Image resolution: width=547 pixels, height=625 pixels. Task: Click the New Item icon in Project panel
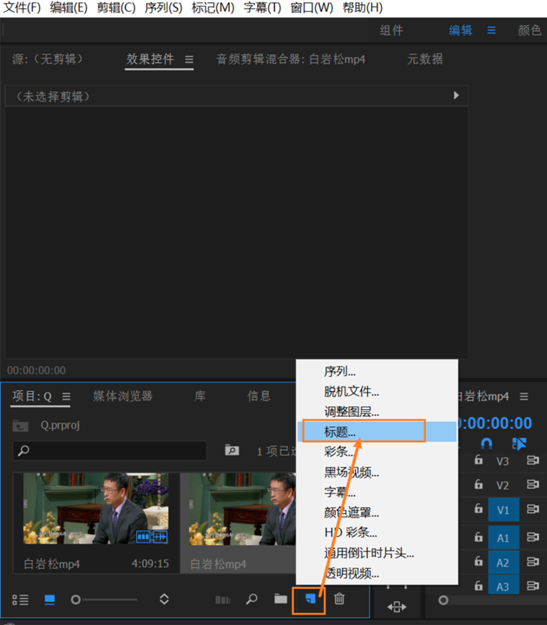310,599
